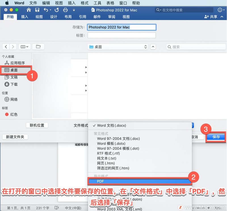Screen dimensions: 227x211
Task: Click the Save floppy disk icon
Action: pos(37,10)
